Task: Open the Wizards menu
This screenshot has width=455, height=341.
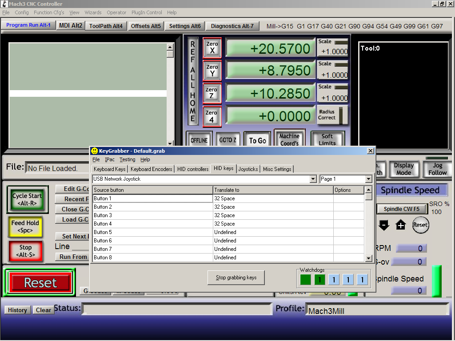Action: pos(93,12)
